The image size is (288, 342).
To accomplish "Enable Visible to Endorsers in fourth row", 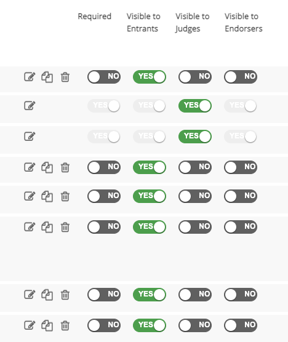I will pyautogui.click(x=241, y=167).
